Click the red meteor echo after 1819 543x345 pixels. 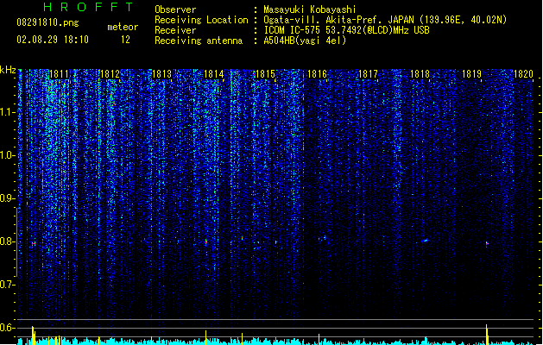click(487, 243)
